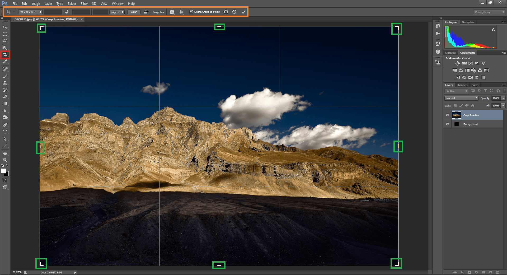Open the Photography workspace switcher
Screen dimensions: 507x275
click(489, 12)
